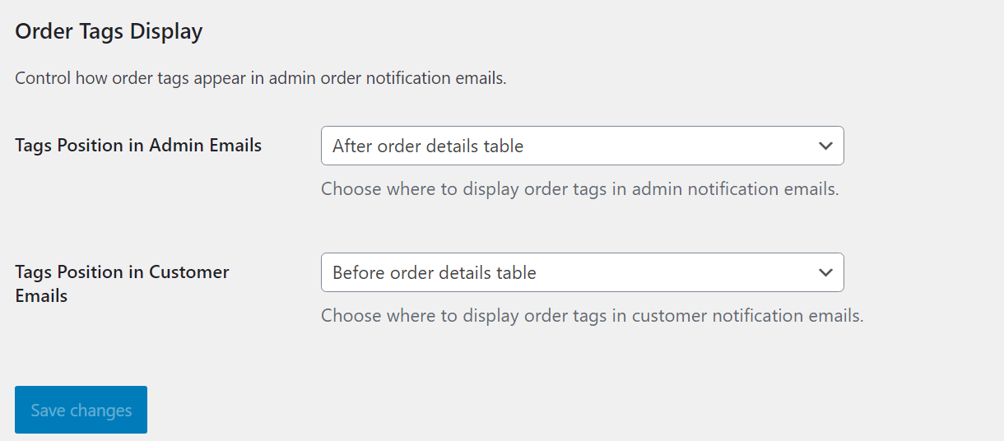Open the Tags Position in Admin Emails dropdown

[x=582, y=146]
